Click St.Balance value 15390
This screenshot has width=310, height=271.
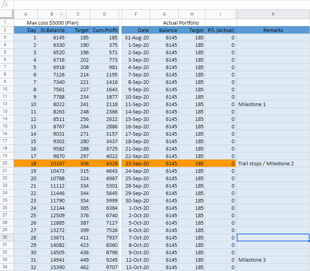click(x=52, y=267)
